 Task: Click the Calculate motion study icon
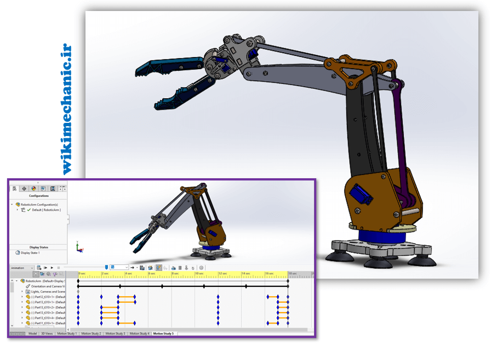tap(39, 268)
